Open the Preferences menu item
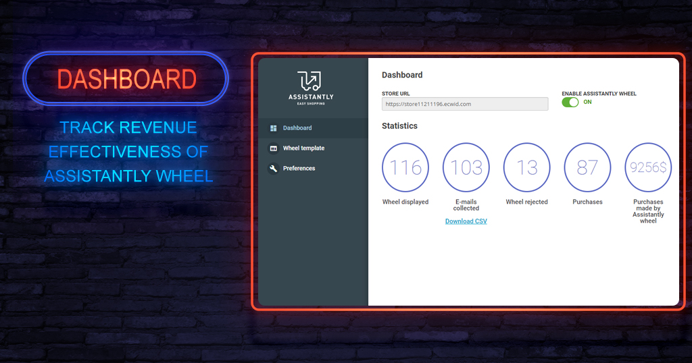 click(x=313, y=168)
